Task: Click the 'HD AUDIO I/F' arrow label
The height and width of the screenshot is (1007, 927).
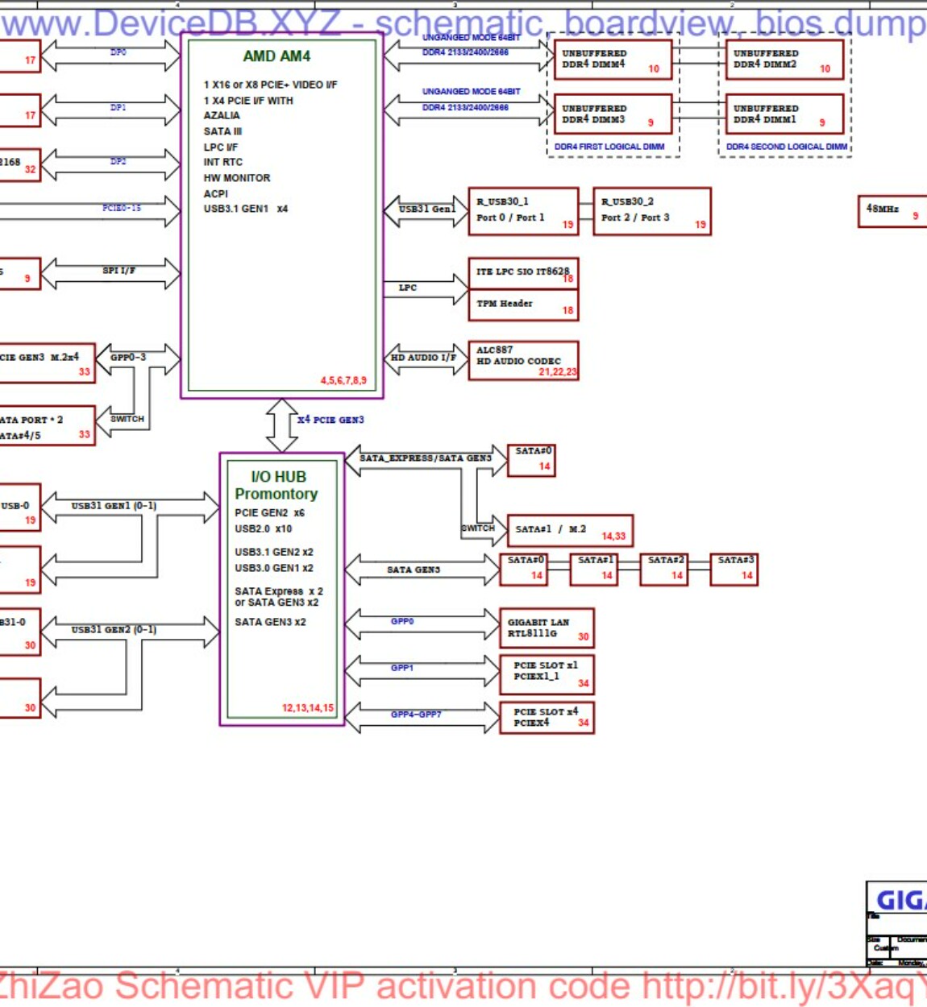Action: point(423,358)
